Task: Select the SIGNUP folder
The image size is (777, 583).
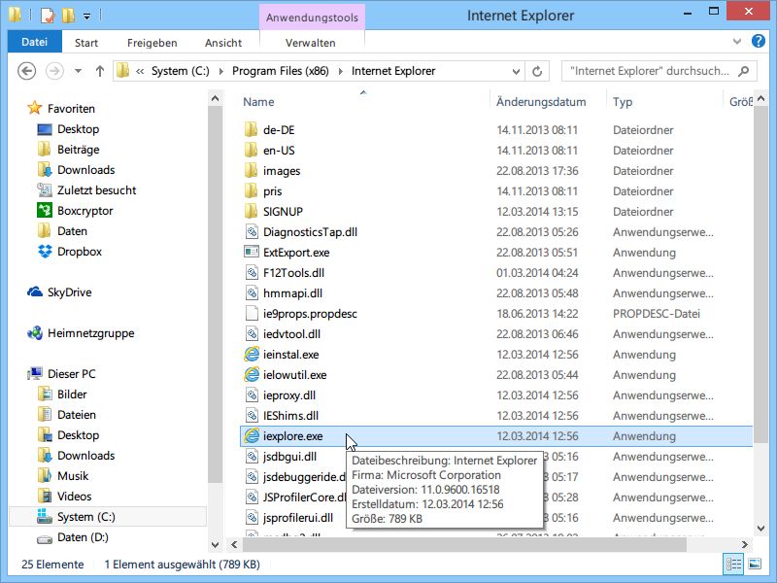Action: click(x=283, y=212)
